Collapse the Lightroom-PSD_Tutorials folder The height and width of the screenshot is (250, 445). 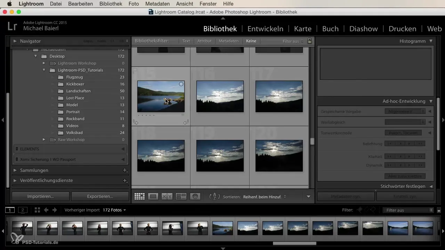pyautogui.click(x=44, y=70)
